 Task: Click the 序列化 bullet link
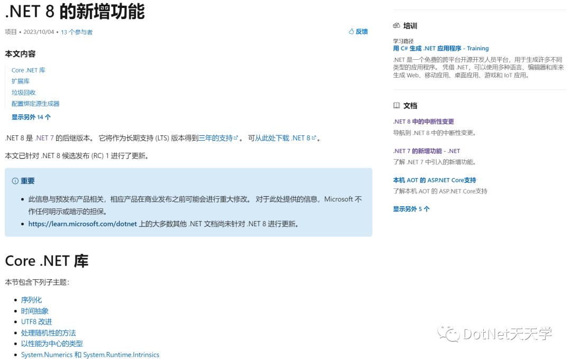(x=31, y=299)
